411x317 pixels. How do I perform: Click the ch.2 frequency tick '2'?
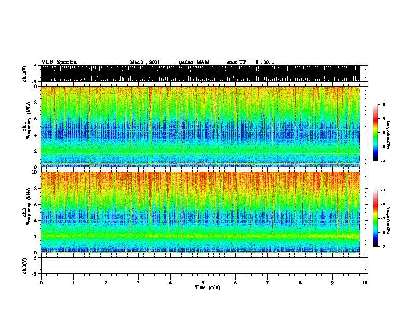click(36, 237)
